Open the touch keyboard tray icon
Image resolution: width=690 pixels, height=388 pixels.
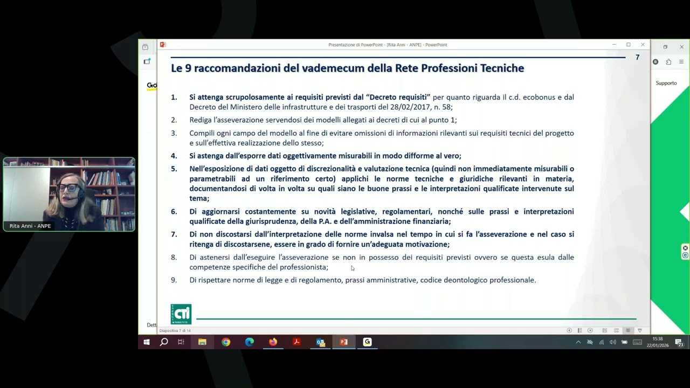tap(637, 342)
